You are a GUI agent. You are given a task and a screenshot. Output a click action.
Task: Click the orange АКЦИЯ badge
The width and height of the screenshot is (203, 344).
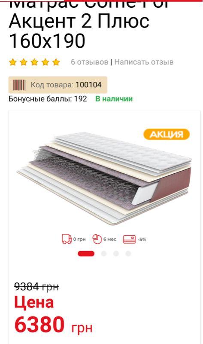tap(167, 134)
